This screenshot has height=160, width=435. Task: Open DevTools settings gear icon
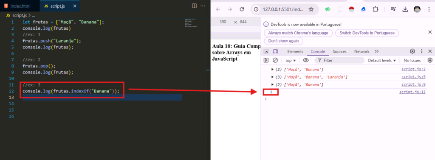coord(412,51)
